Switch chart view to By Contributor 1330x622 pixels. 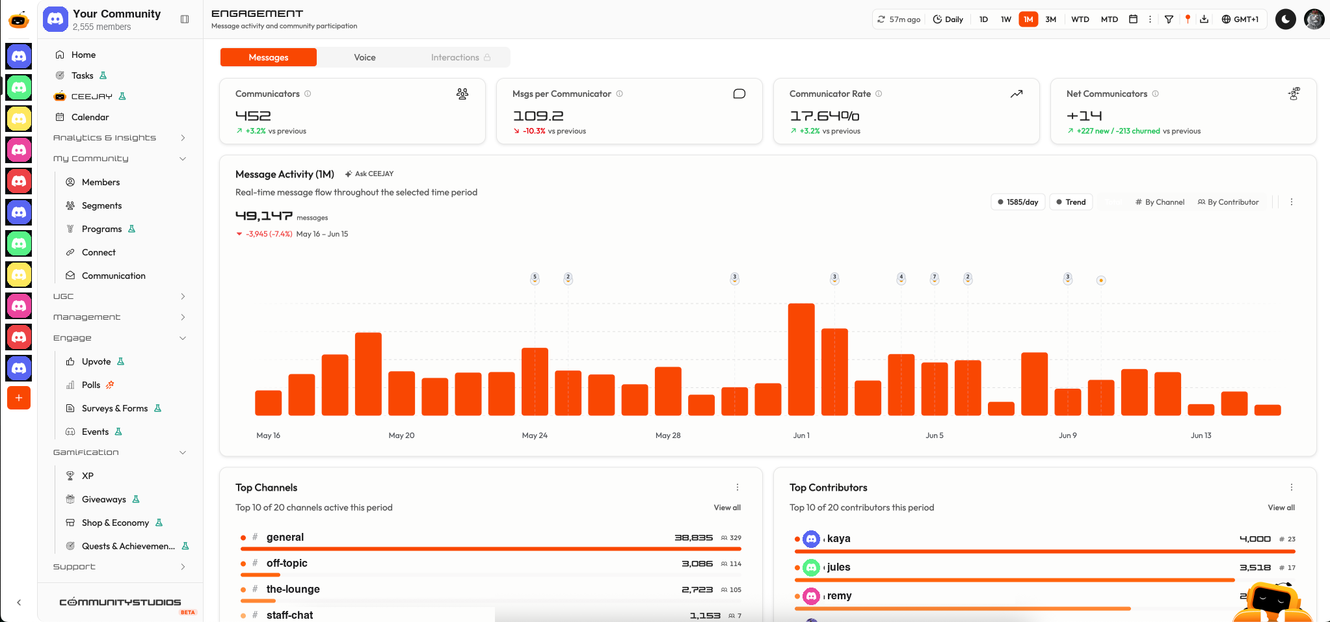click(x=1228, y=202)
